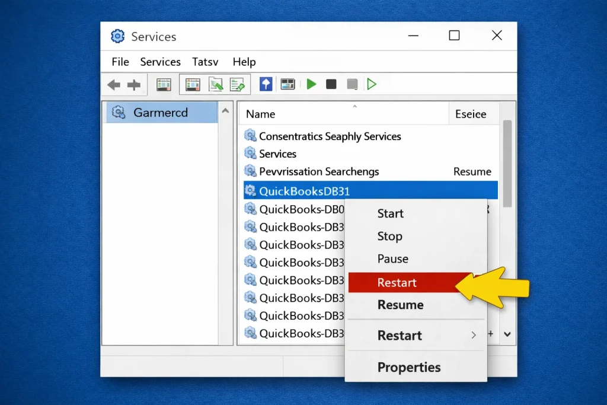Click the action pane toolbar icon
The height and width of the screenshot is (405, 607).
pyautogui.click(x=287, y=84)
